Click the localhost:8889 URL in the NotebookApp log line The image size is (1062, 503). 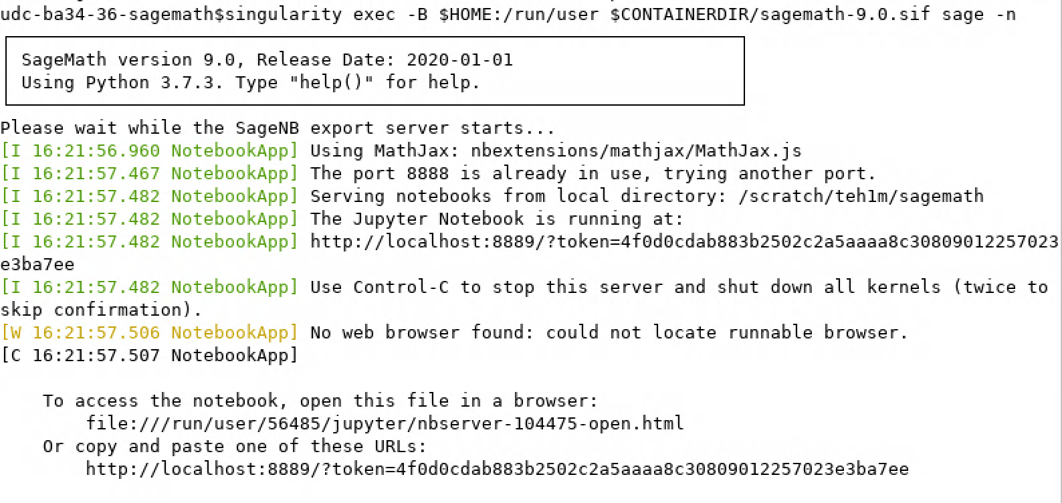683,241
